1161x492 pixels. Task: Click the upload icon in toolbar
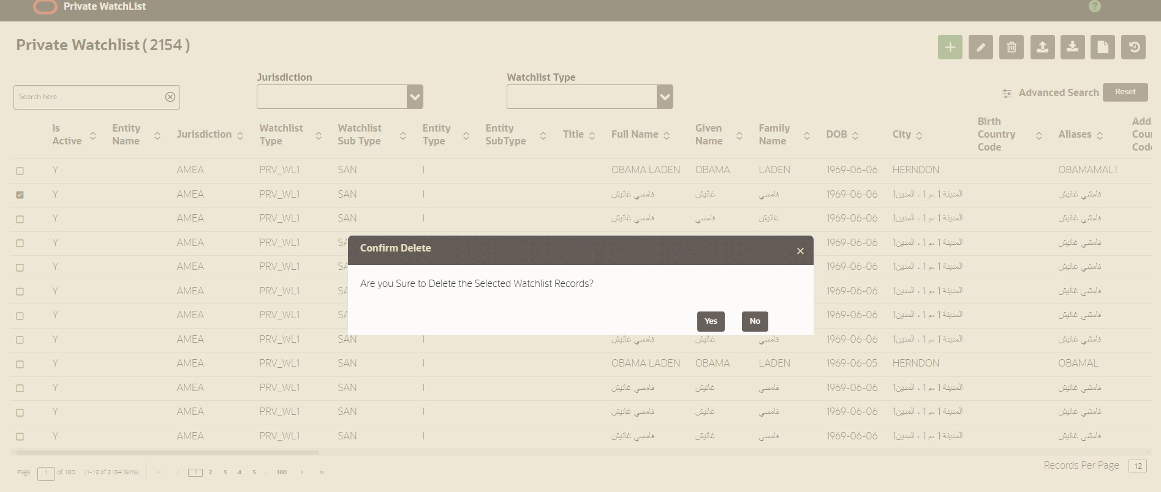[1042, 47]
